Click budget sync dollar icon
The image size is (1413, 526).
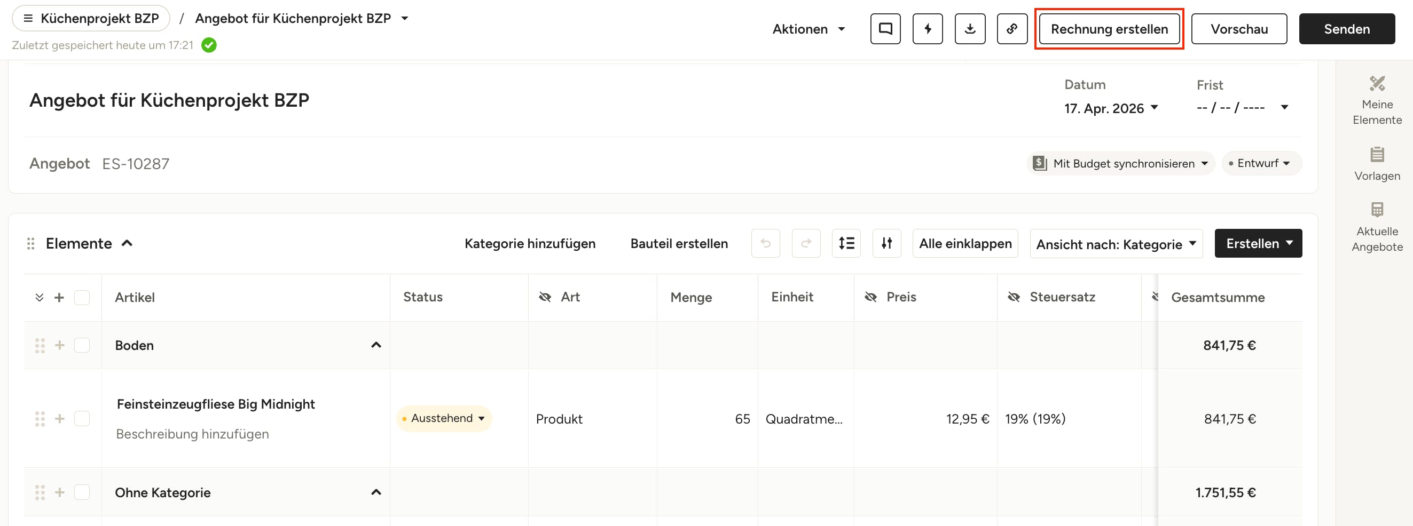point(1039,163)
